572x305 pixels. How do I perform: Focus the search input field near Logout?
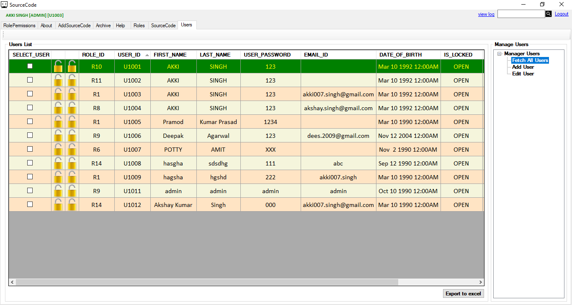pyautogui.click(x=521, y=14)
